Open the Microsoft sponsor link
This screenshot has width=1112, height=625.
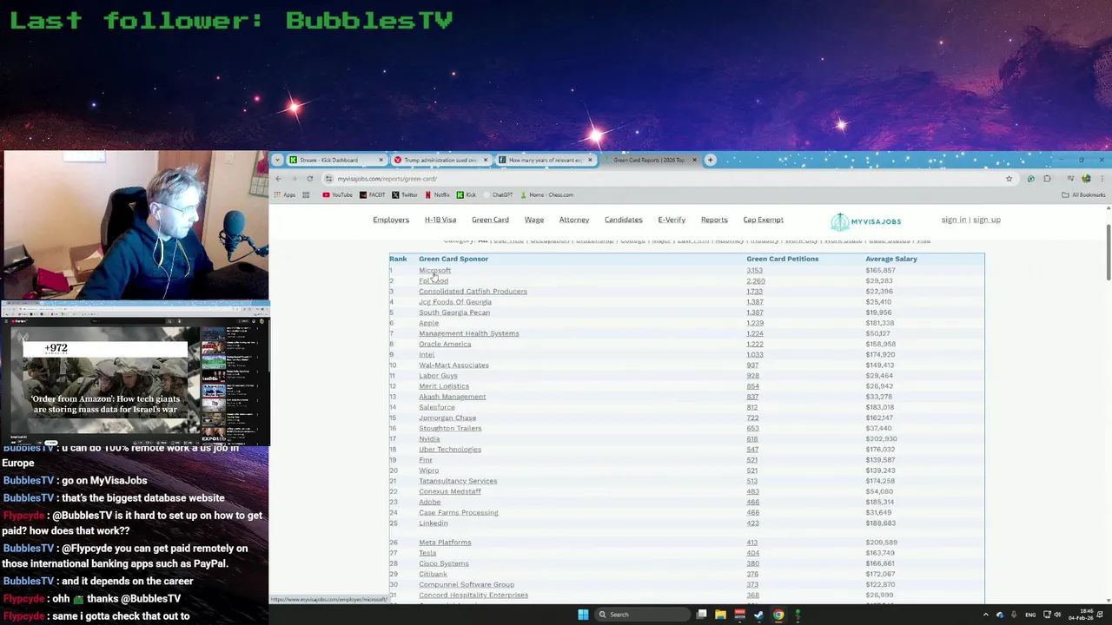pyautogui.click(x=434, y=270)
